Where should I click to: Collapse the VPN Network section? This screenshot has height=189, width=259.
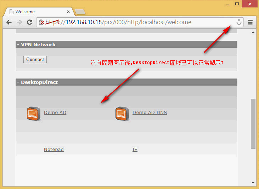pos(18,44)
